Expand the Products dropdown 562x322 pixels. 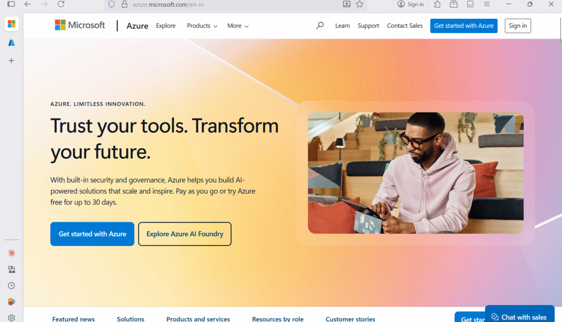202,26
